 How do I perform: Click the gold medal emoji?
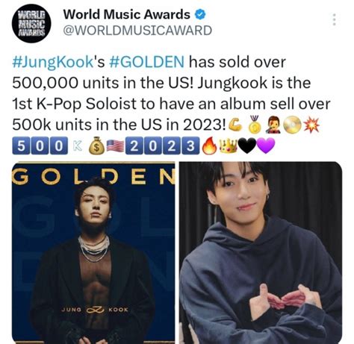click(x=255, y=124)
